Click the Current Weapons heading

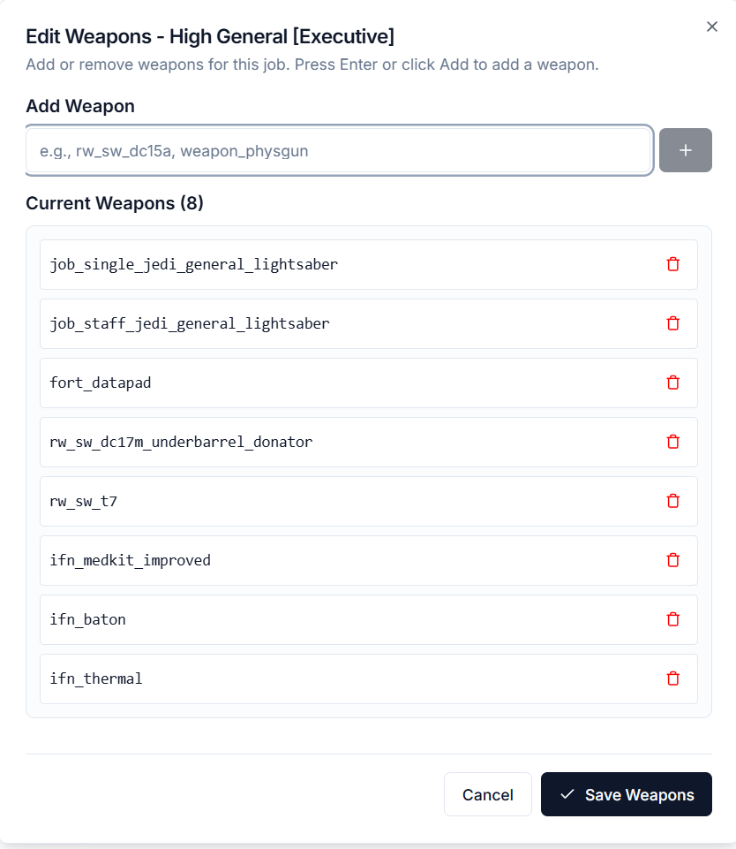[115, 203]
